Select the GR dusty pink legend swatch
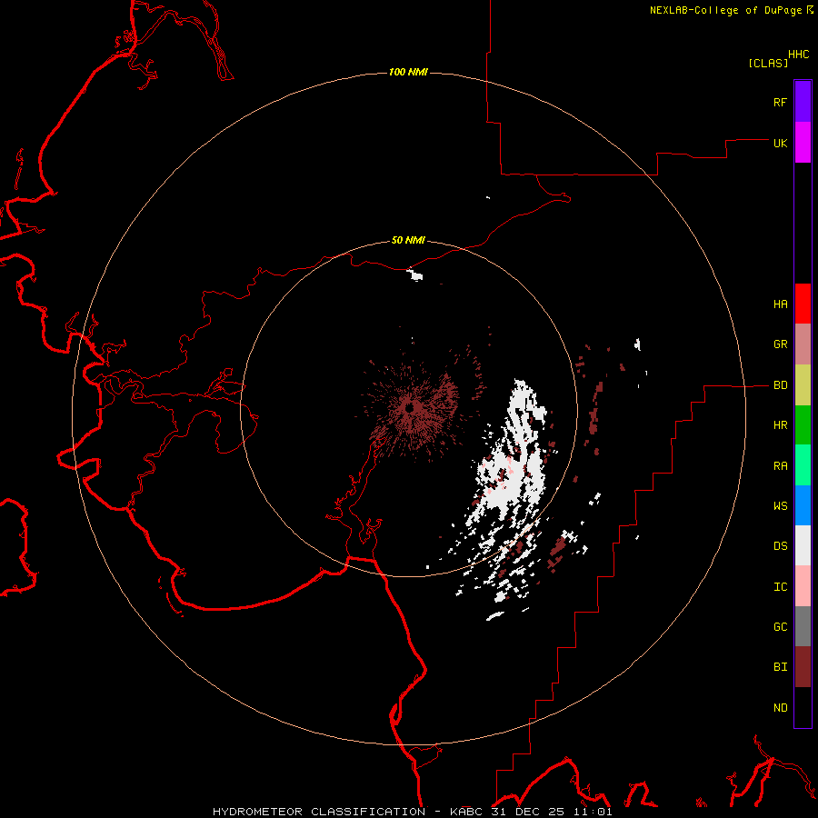The image size is (818, 818). click(803, 344)
